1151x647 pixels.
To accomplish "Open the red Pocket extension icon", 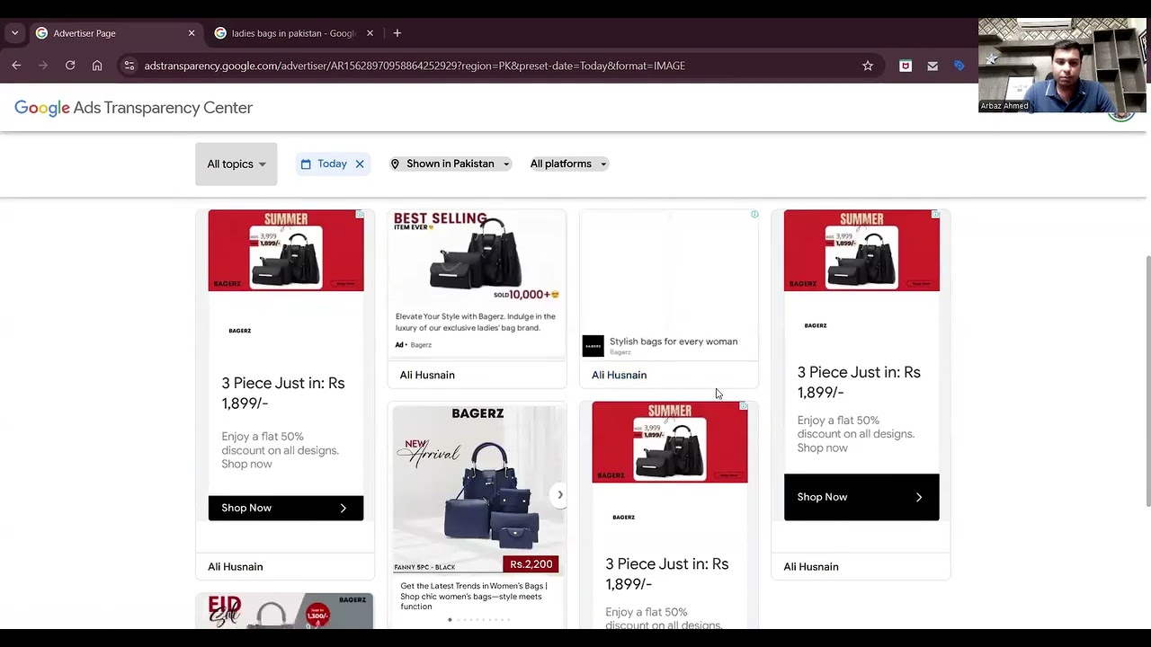I will (x=906, y=66).
